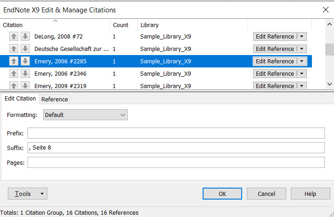Confirm changes with OK button
This screenshot has height=217, width=334.
tap(222, 194)
